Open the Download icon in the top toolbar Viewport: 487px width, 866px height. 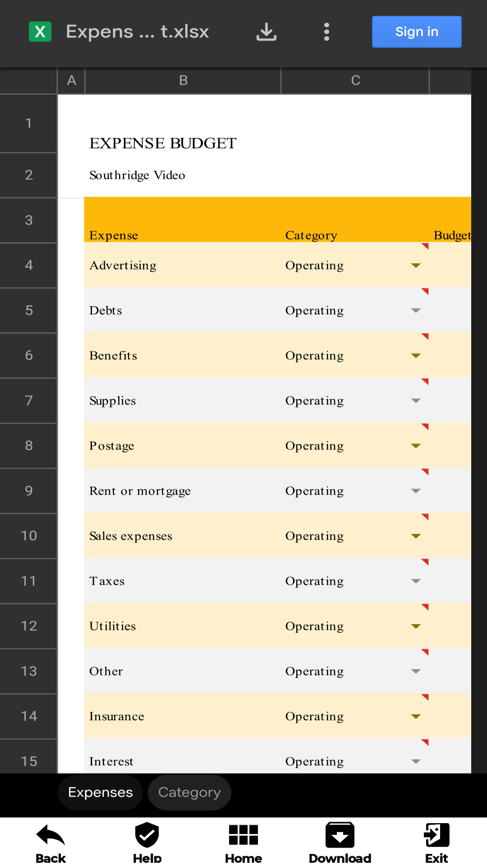[266, 32]
